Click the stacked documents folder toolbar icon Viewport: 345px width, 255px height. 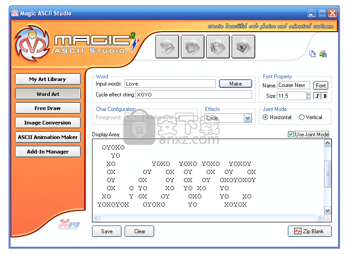point(193,47)
